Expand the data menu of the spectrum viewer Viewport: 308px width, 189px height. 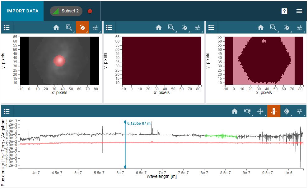7,111
